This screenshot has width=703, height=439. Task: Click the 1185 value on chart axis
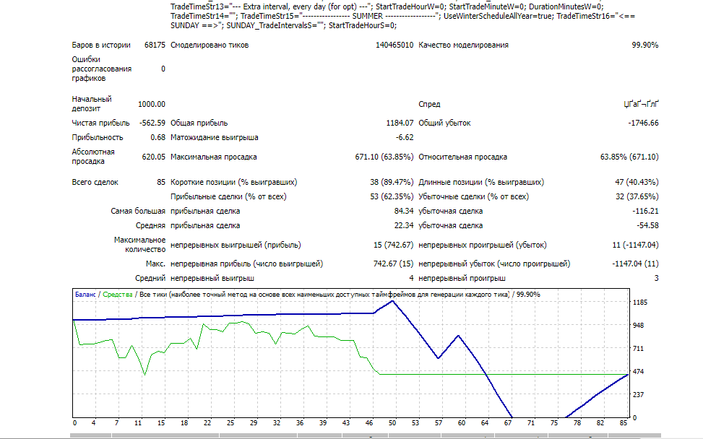pyautogui.click(x=640, y=303)
